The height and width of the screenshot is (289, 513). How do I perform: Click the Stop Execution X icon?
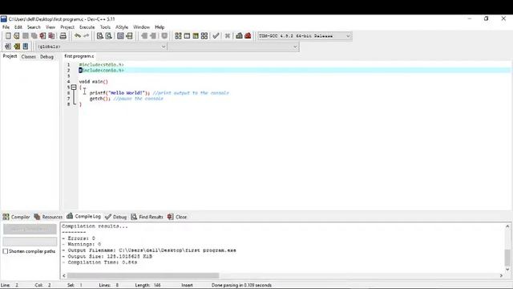click(x=228, y=36)
